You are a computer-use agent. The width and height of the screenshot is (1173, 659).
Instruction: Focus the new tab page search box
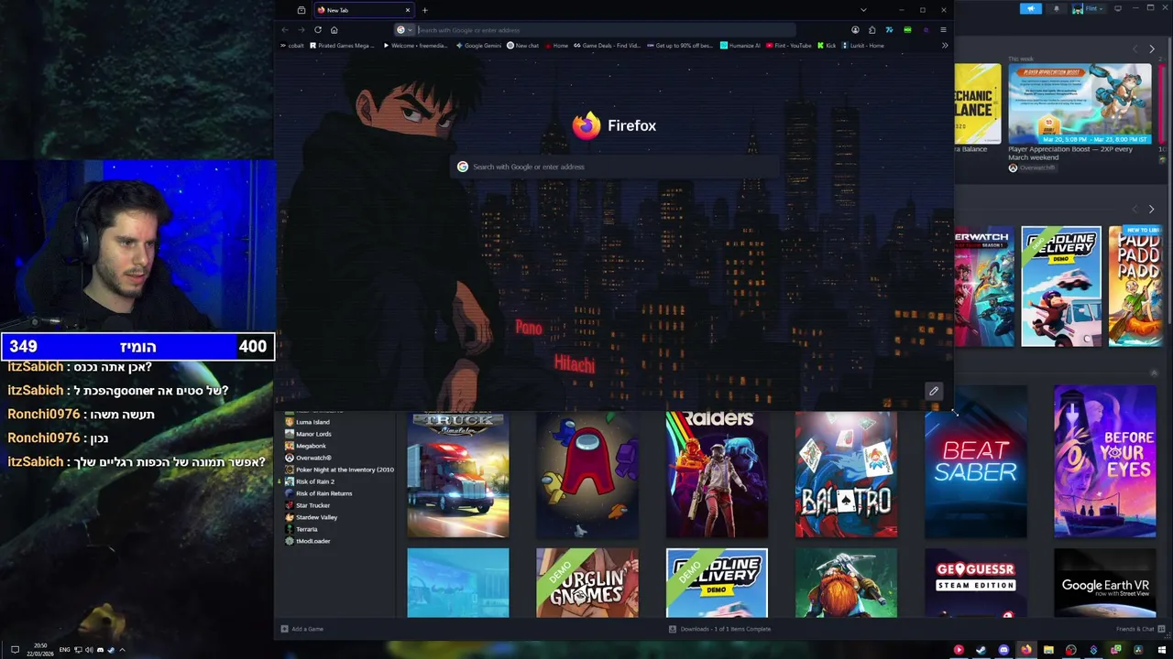617,167
